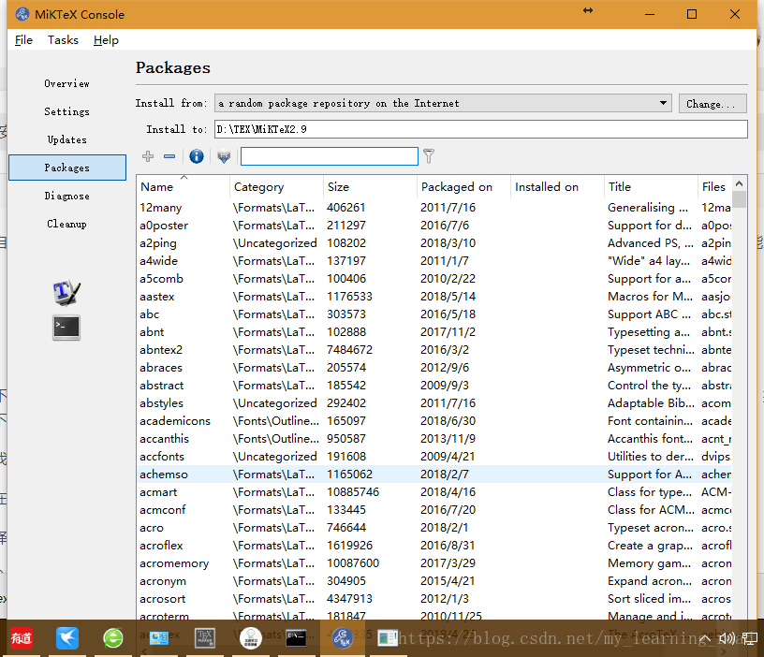Click the volume icon in system tray
764x657 pixels.
coord(727,638)
